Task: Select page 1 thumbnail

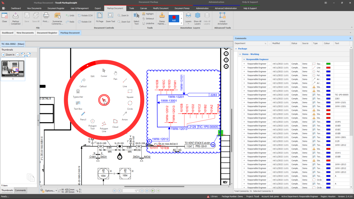Action: (x=13, y=69)
